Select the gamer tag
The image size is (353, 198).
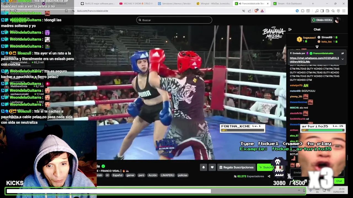130,175
